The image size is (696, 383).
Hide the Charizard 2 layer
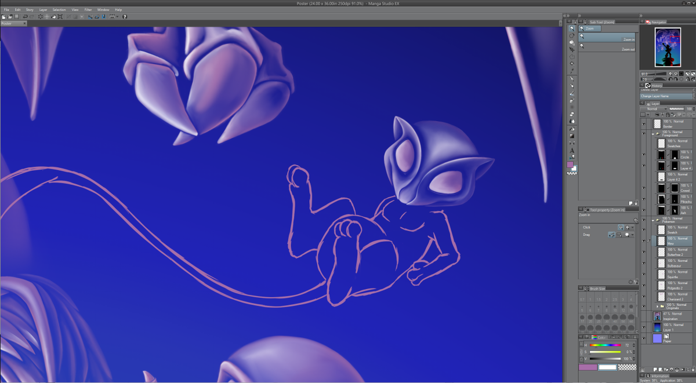(x=643, y=297)
